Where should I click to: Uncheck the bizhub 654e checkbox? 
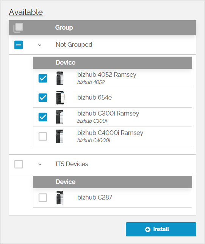coord(43,98)
